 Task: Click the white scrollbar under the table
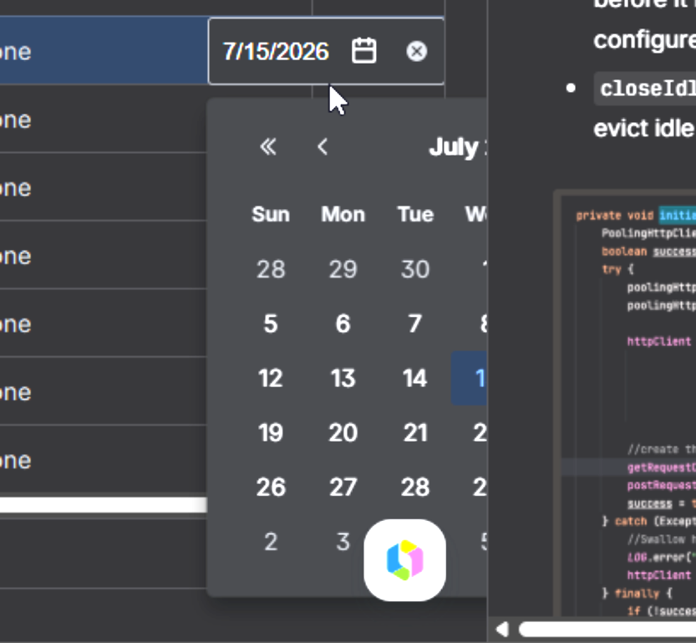[104, 505]
